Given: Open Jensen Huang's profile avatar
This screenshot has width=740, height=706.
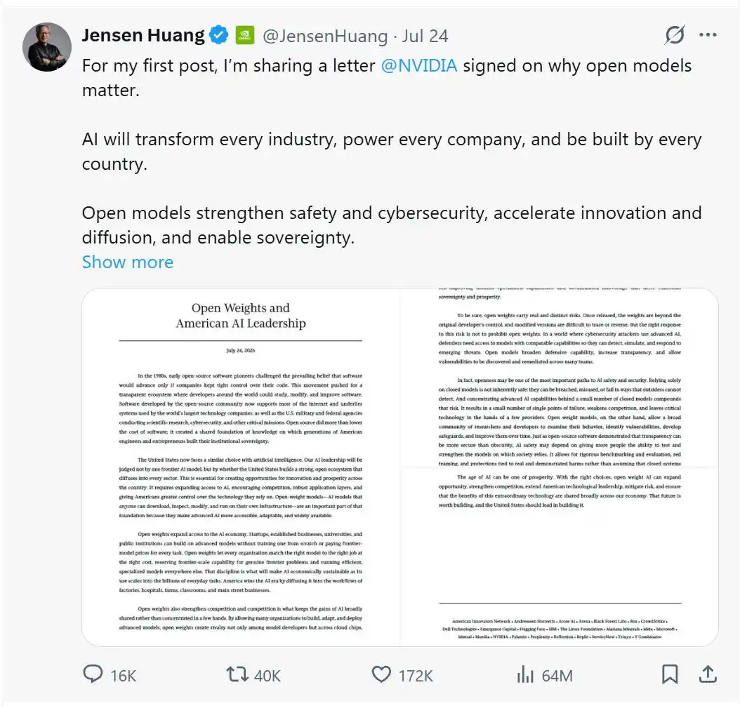Looking at the screenshot, I should click(47, 47).
